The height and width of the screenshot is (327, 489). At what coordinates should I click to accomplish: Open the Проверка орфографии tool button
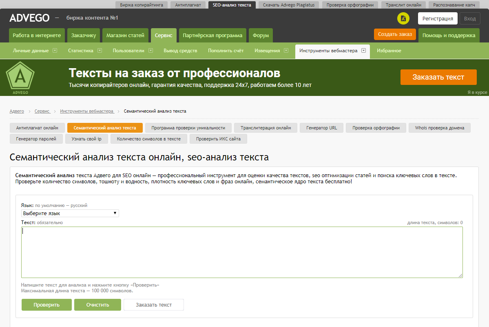[376, 128]
